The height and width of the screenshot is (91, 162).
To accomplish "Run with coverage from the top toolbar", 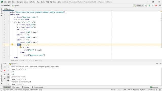I will pos(153,6).
